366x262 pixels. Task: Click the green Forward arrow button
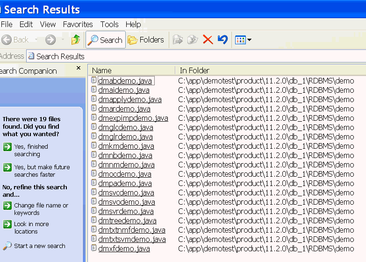click(x=50, y=40)
